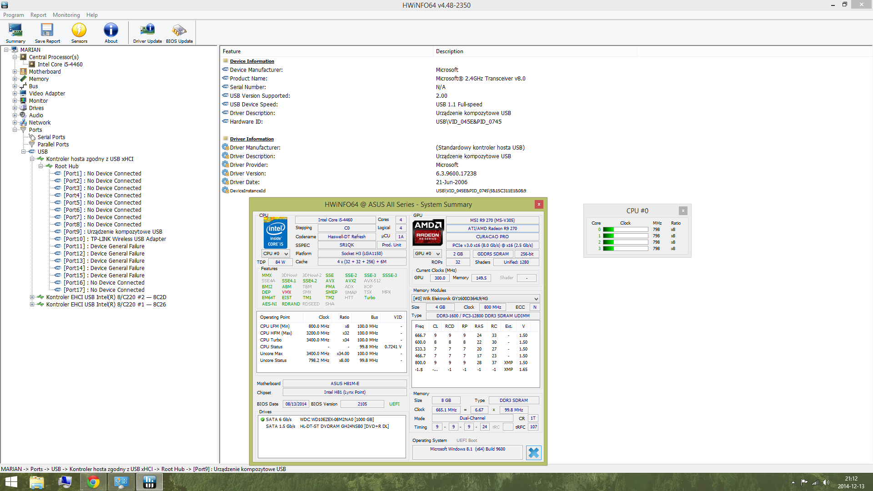Click the Core 0 clock bar
Viewport: 873px width, 491px height.
[626, 230]
